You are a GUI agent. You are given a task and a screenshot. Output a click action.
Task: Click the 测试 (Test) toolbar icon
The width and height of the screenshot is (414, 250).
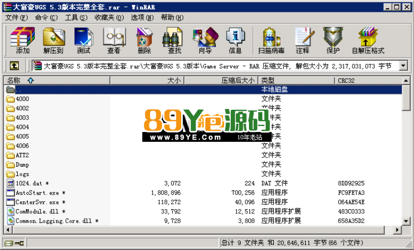pyautogui.click(x=83, y=40)
